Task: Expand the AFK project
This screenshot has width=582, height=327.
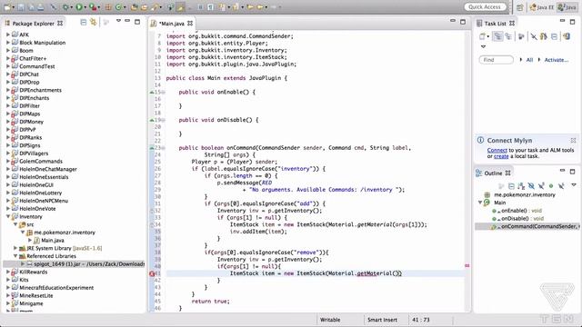Action: click(x=8, y=35)
